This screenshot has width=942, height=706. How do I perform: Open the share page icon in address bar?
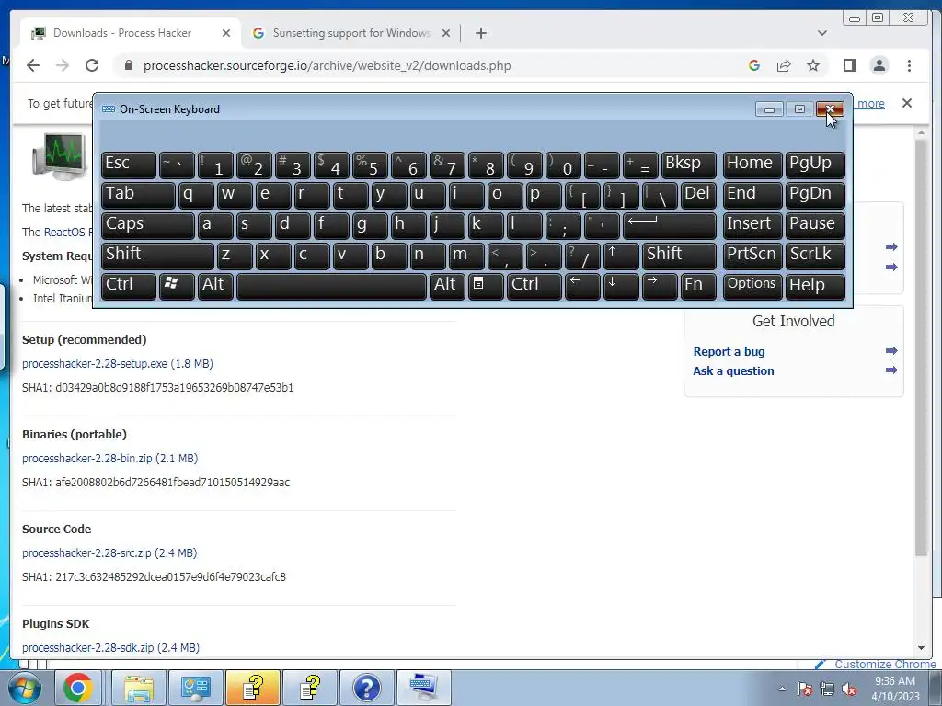[x=784, y=65]
